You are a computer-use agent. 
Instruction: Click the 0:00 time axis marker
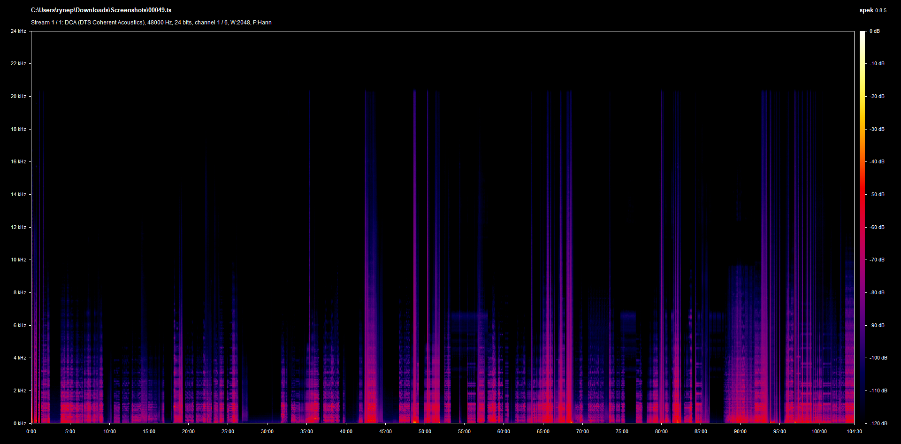click(31, 431)
